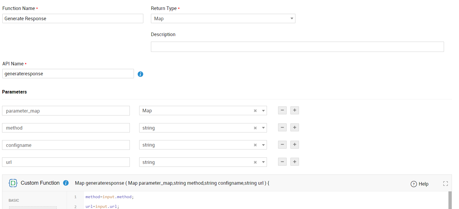
Task: Click the Custom Function braces icon
Action: [x=13, y=183]
